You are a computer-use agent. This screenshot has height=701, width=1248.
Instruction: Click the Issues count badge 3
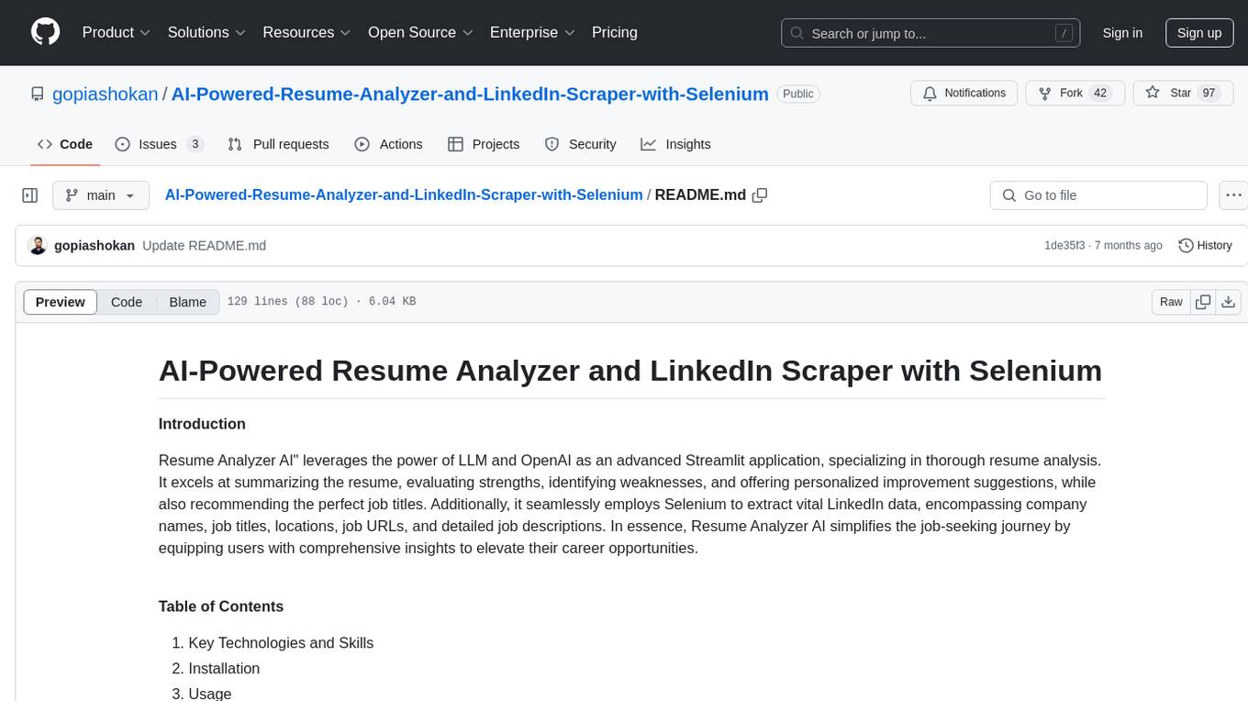(x=195, y=144)
